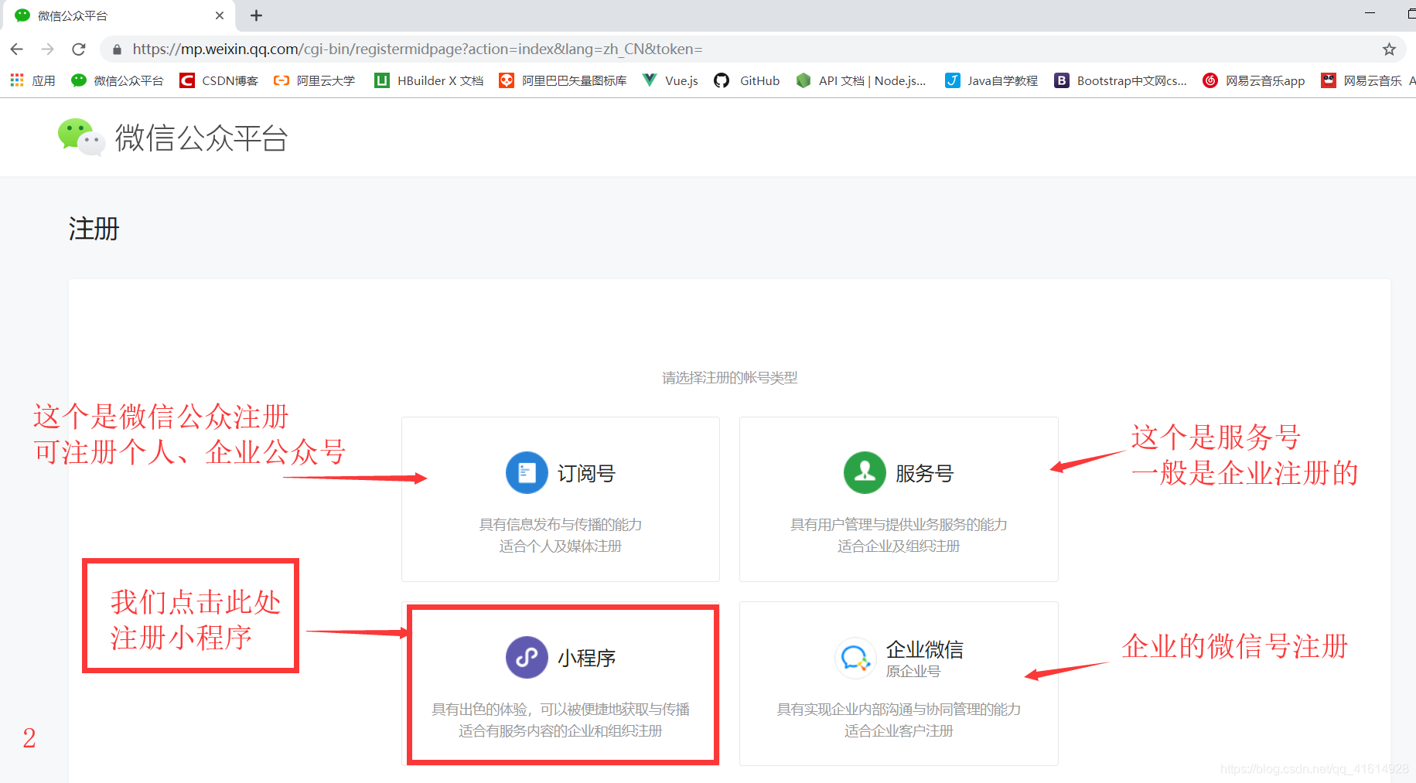
Task: Minimize the browser window
Action: (x=1370, y=13)
